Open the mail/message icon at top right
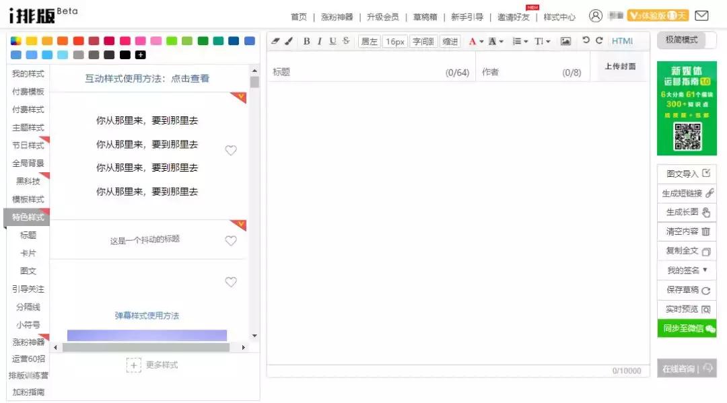Screen dimensions: 727x403 pos(703,15)
